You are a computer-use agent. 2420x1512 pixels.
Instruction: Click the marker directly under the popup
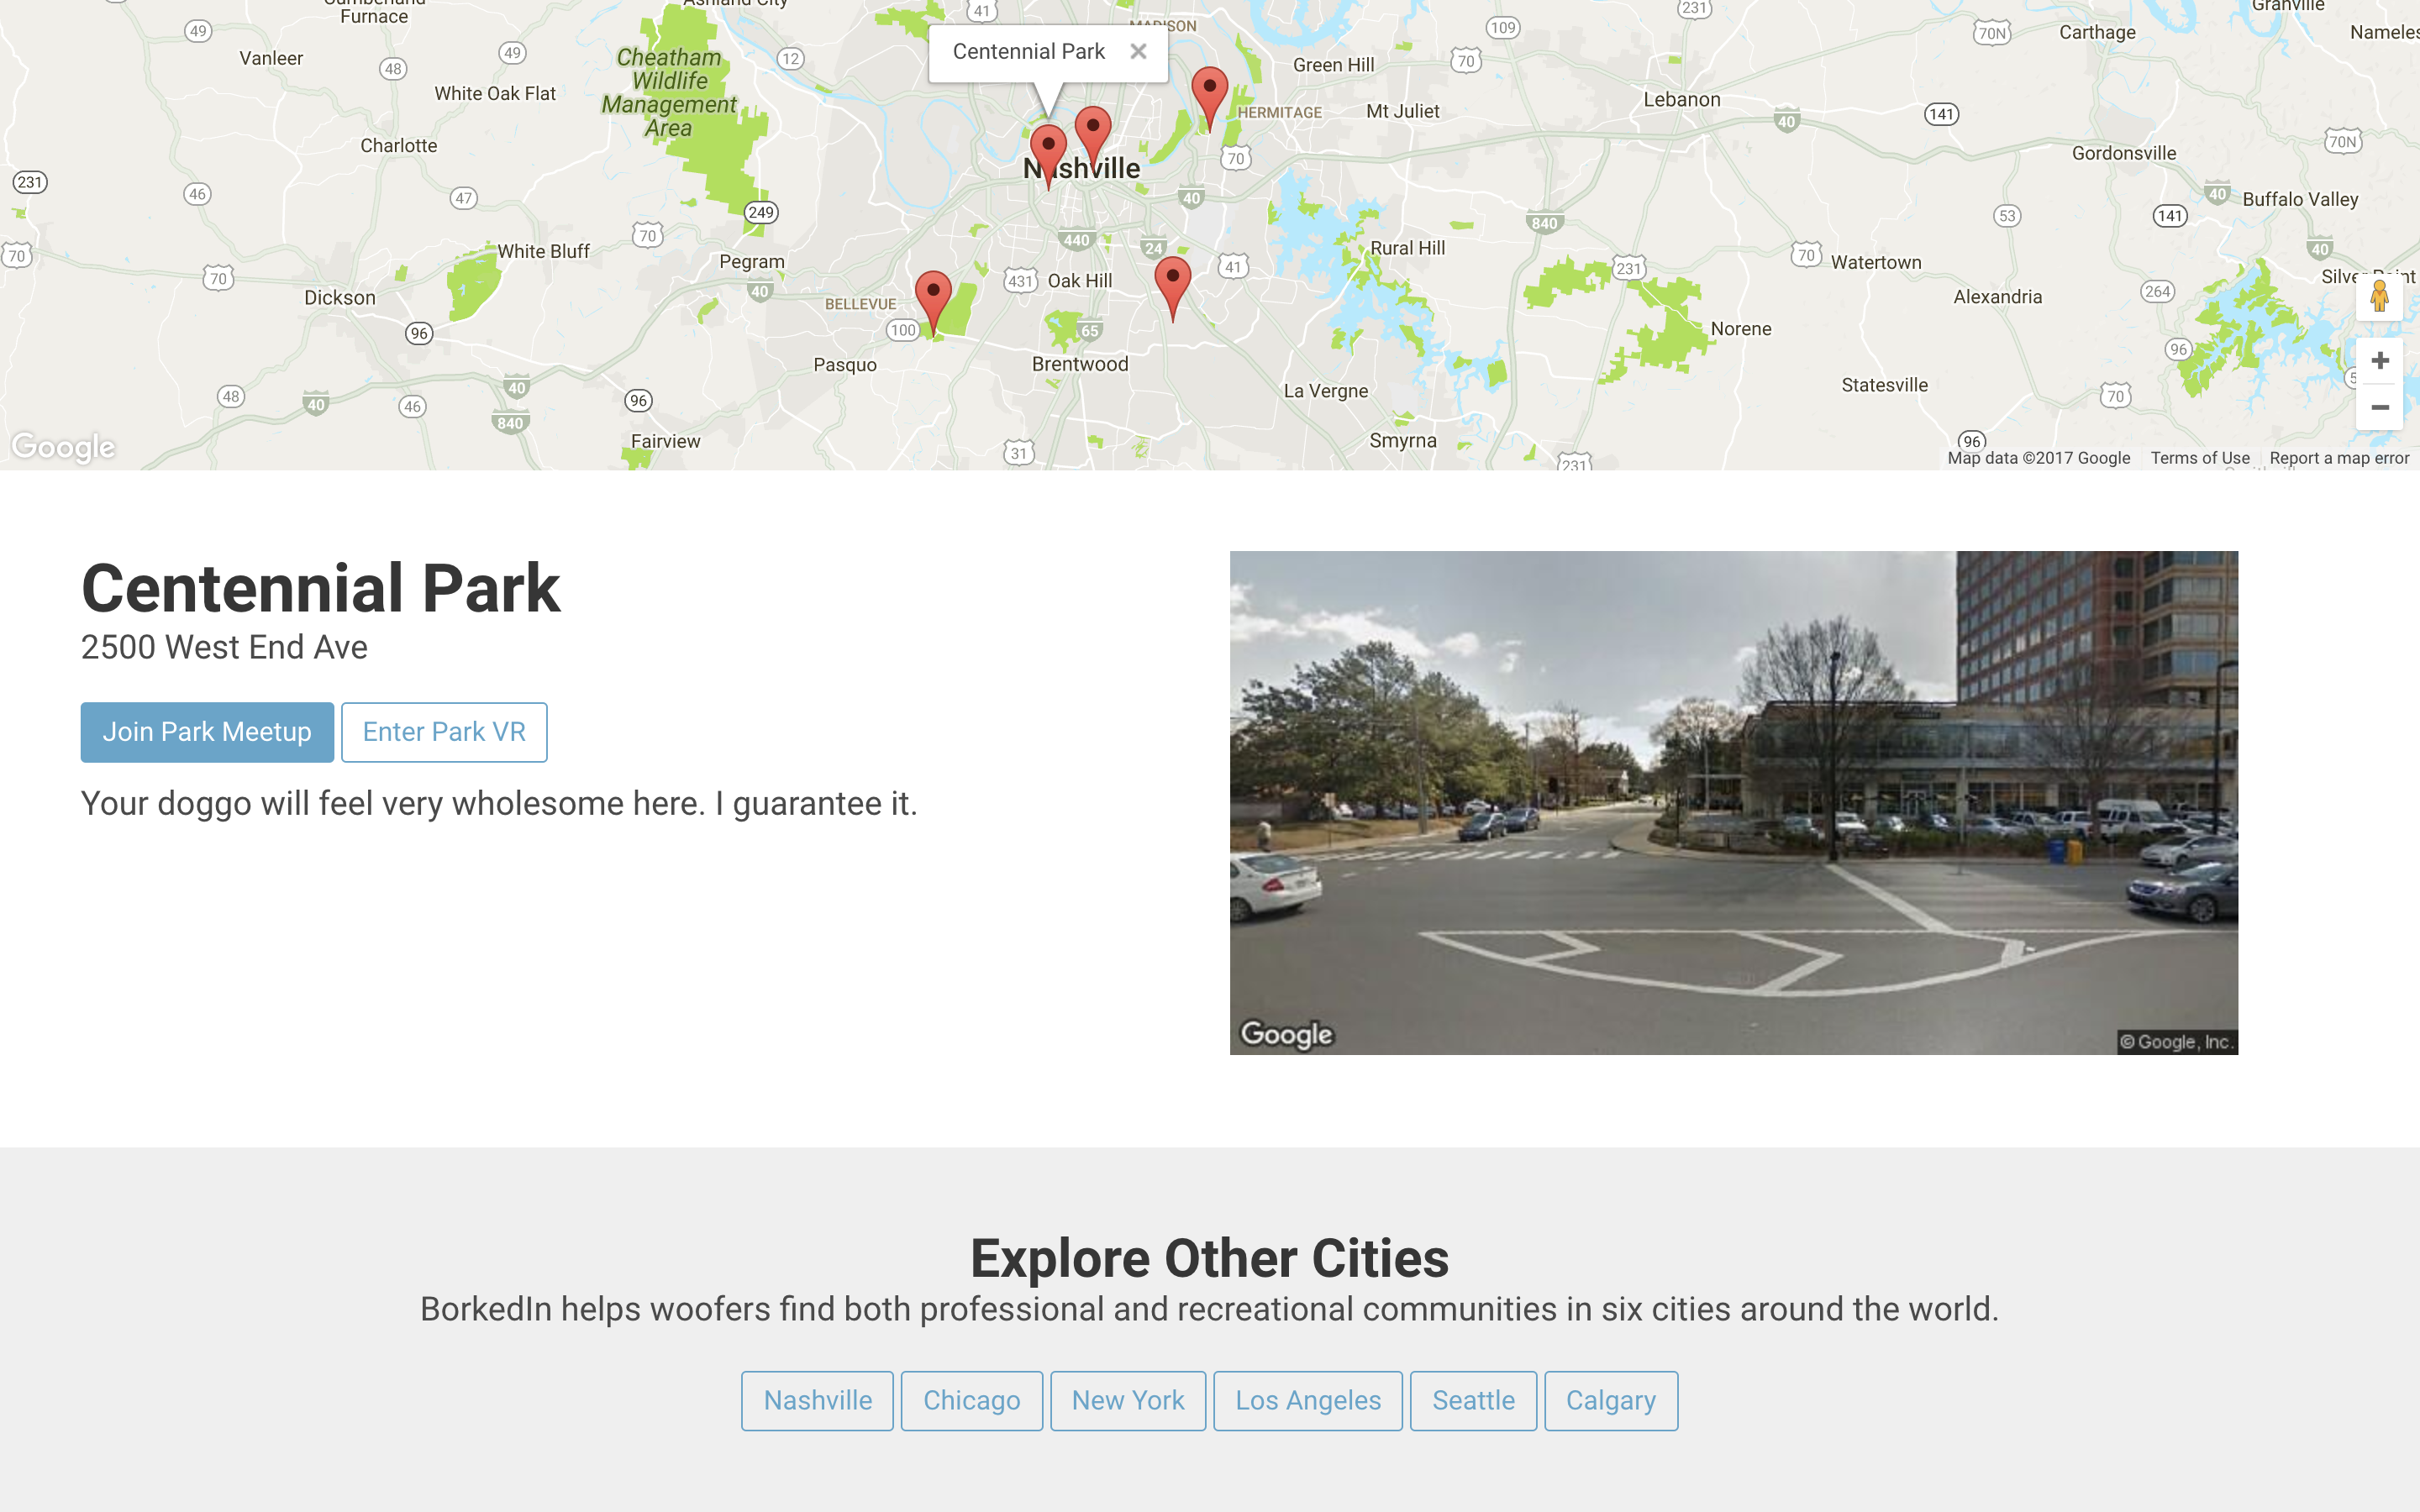pos(1047,149)
